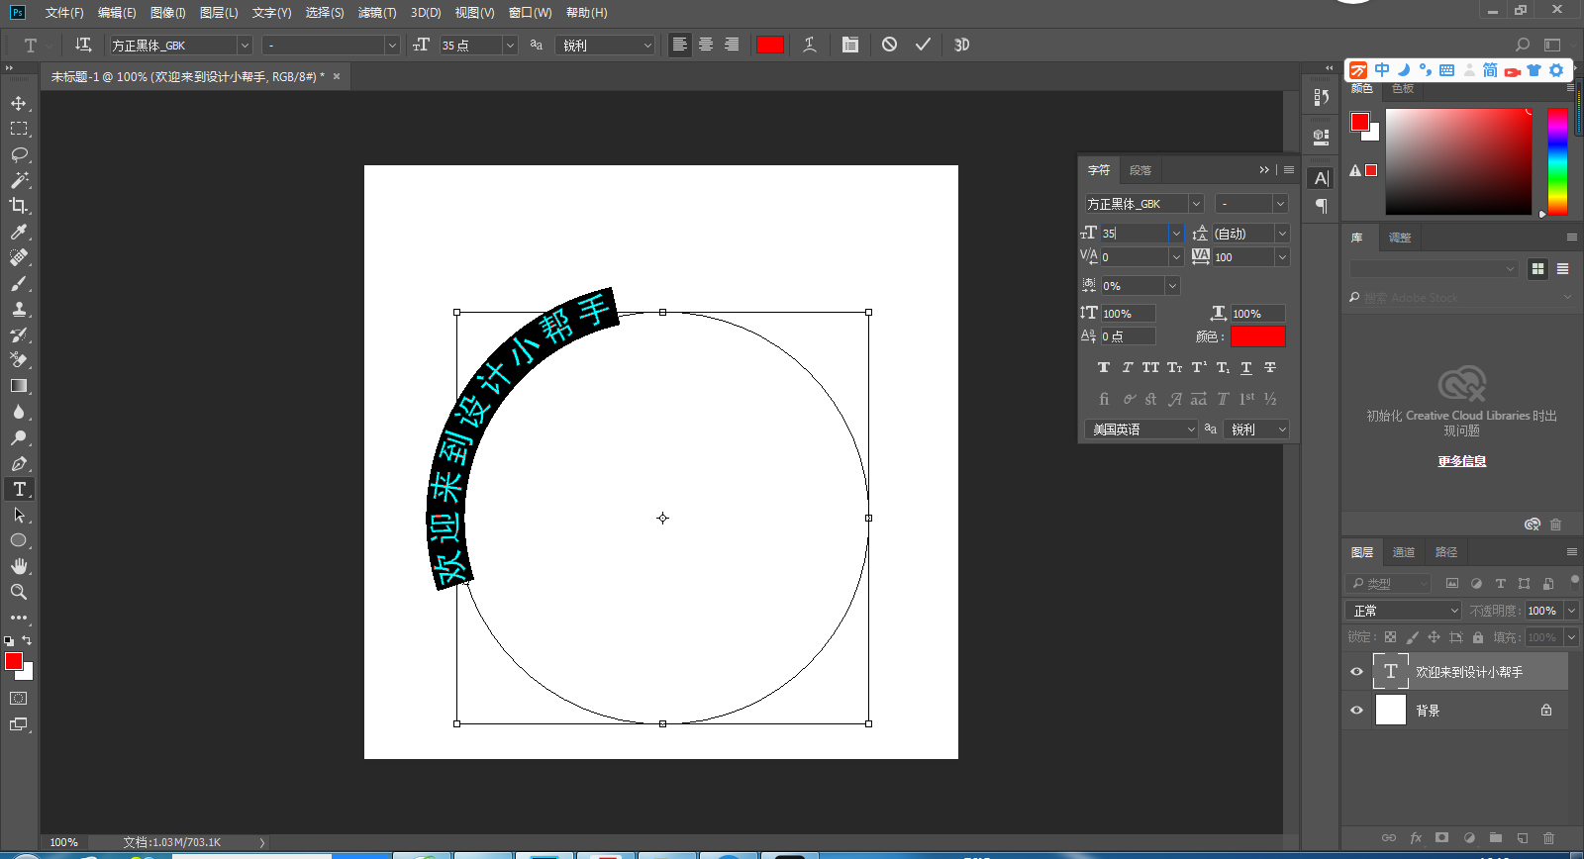Toggle All Caps in Character panel
This screenshot has height=859, width=1584.
(1150, 367)
